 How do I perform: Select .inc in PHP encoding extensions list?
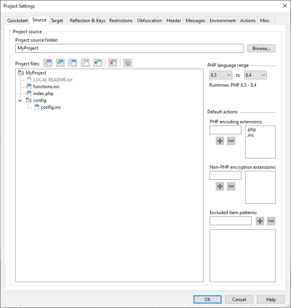tap(251, 135)
